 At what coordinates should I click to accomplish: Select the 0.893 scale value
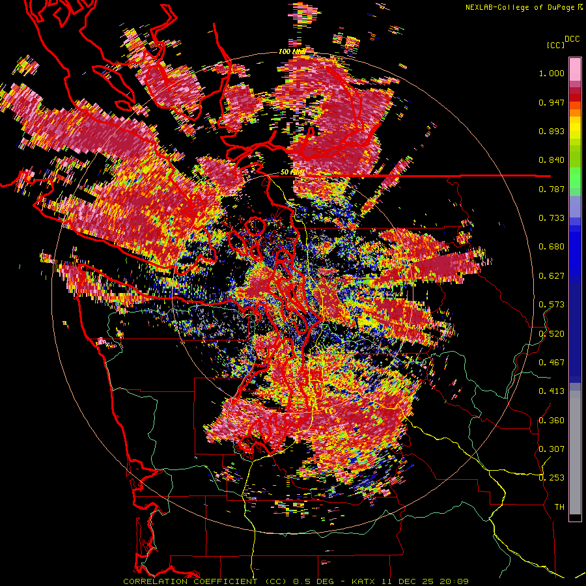tap(551, 131)
